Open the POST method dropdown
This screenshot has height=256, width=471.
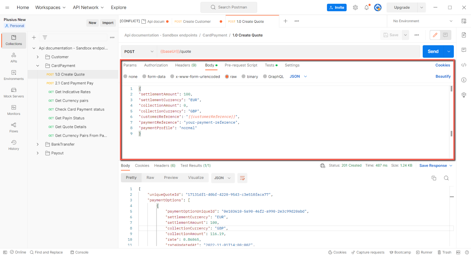pos(139,52)
